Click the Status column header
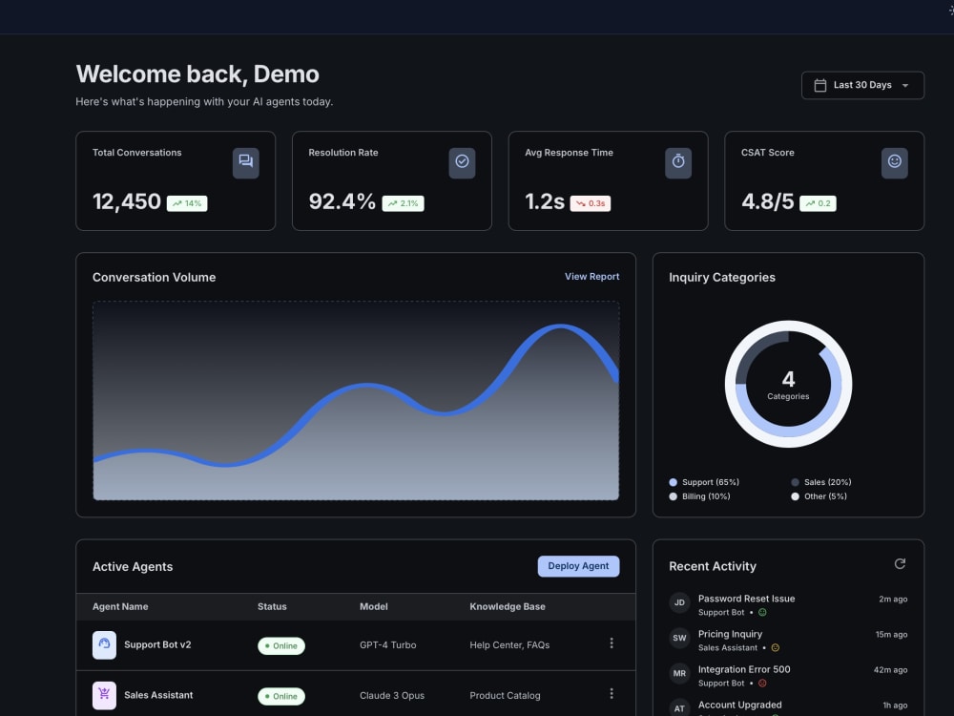The height and width of the screenshot is (716, 954). [272, 606]
